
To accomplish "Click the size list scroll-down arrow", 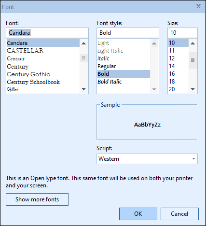I will pyautogui.click(x=192, y=89).
